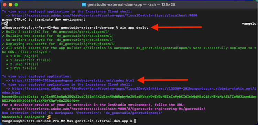Click the cursor block at the final prompt
This screenshot has width=258, height=125.
click(x=135, y=121)
